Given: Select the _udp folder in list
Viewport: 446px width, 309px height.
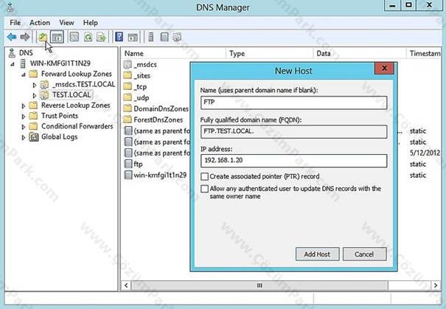Looking at the screenshot, I should point(142,98).
